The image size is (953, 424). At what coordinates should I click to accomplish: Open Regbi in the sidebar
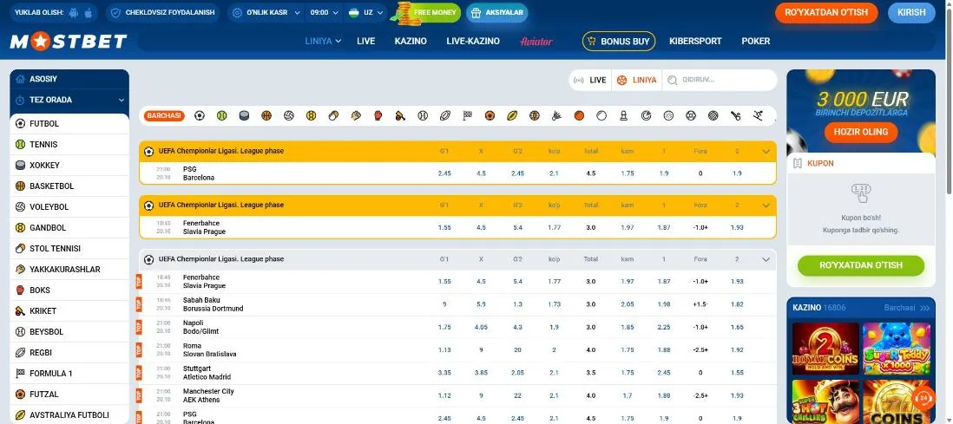(x=69, y=352)
